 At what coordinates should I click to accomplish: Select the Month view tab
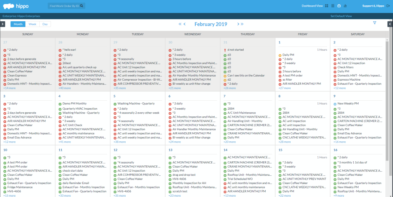point(18,24)
